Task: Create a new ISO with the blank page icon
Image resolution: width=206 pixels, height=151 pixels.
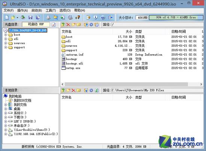Action: [x=7, y=17]
